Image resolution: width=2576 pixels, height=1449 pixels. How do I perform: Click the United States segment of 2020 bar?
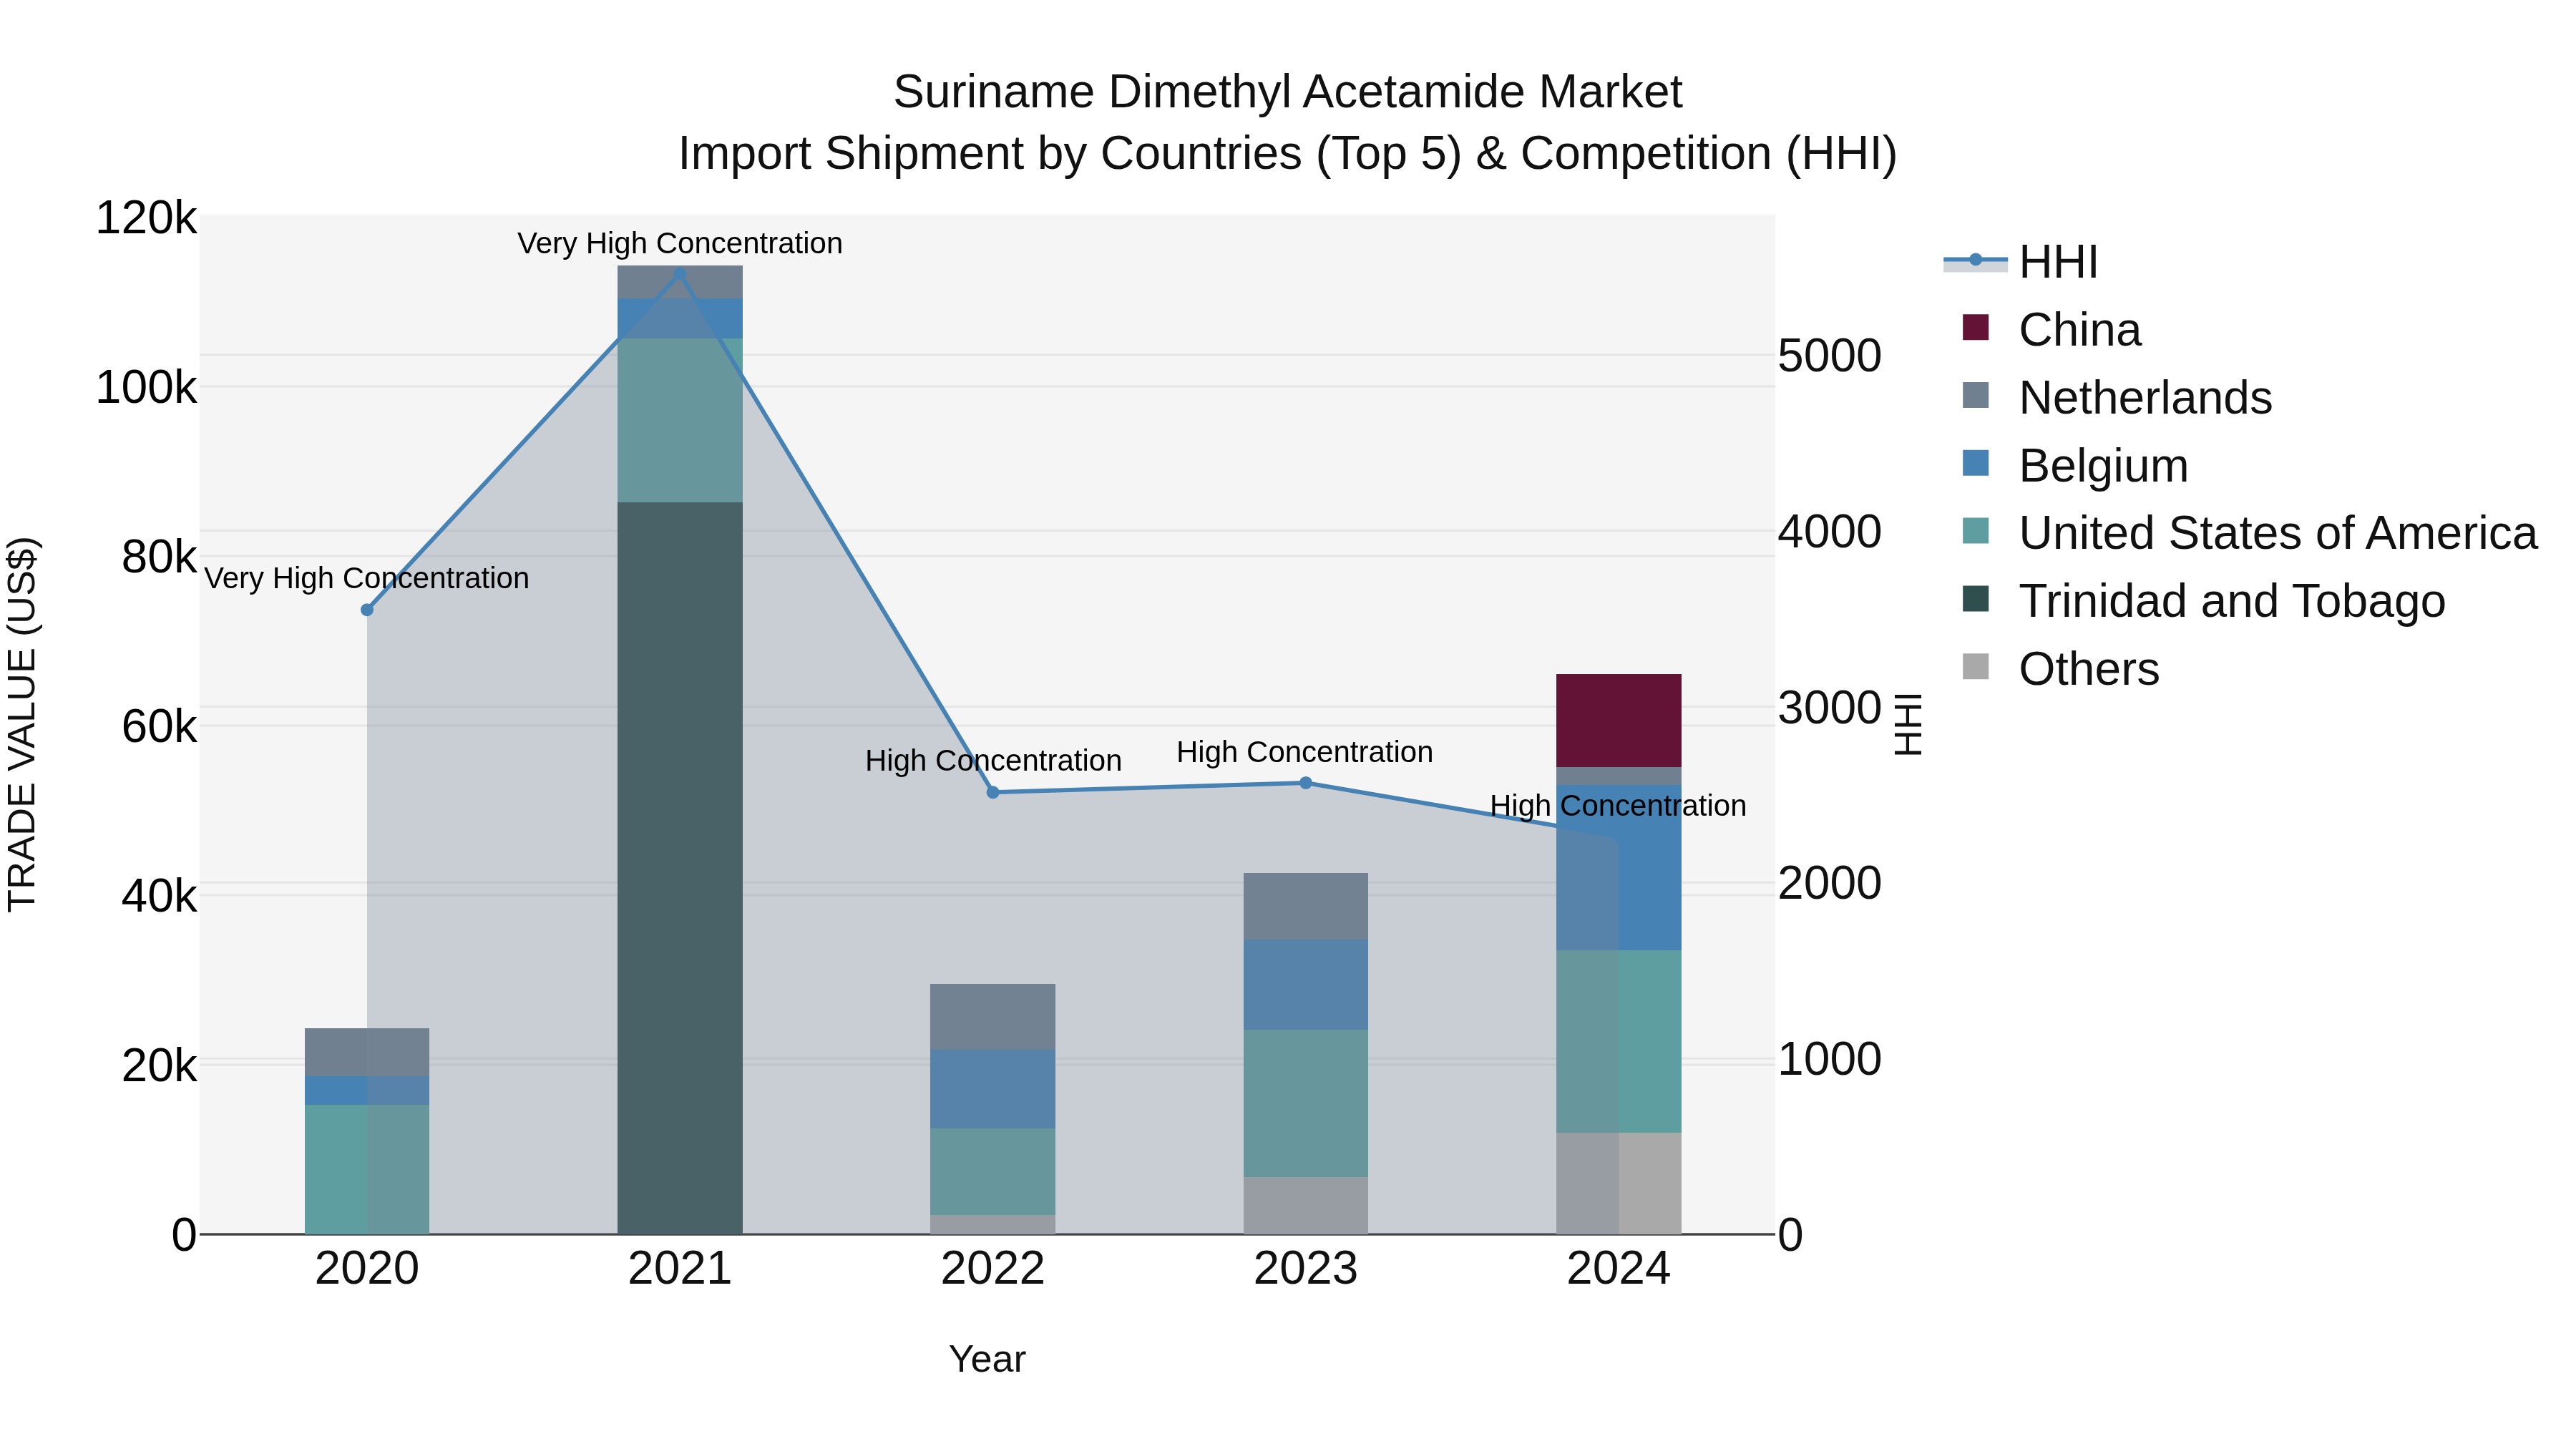pyautogui.click(x=367, y=1169)
